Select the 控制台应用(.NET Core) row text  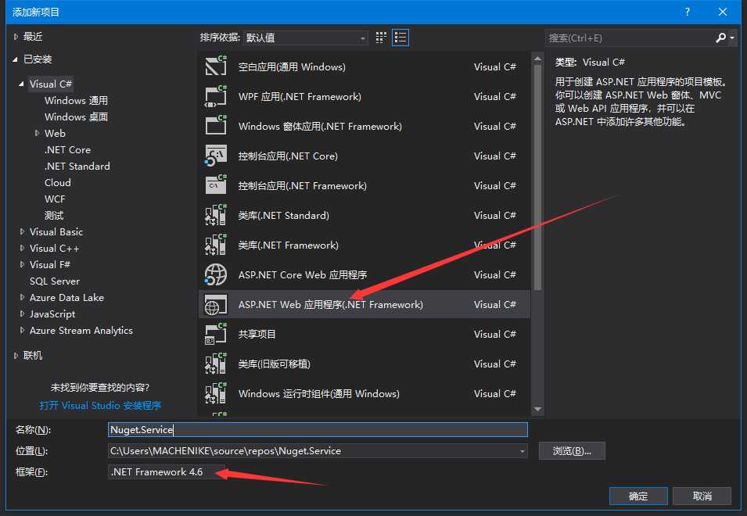pos(288,156)
